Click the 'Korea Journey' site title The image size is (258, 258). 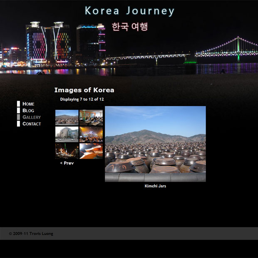click(x=129, y=11)
